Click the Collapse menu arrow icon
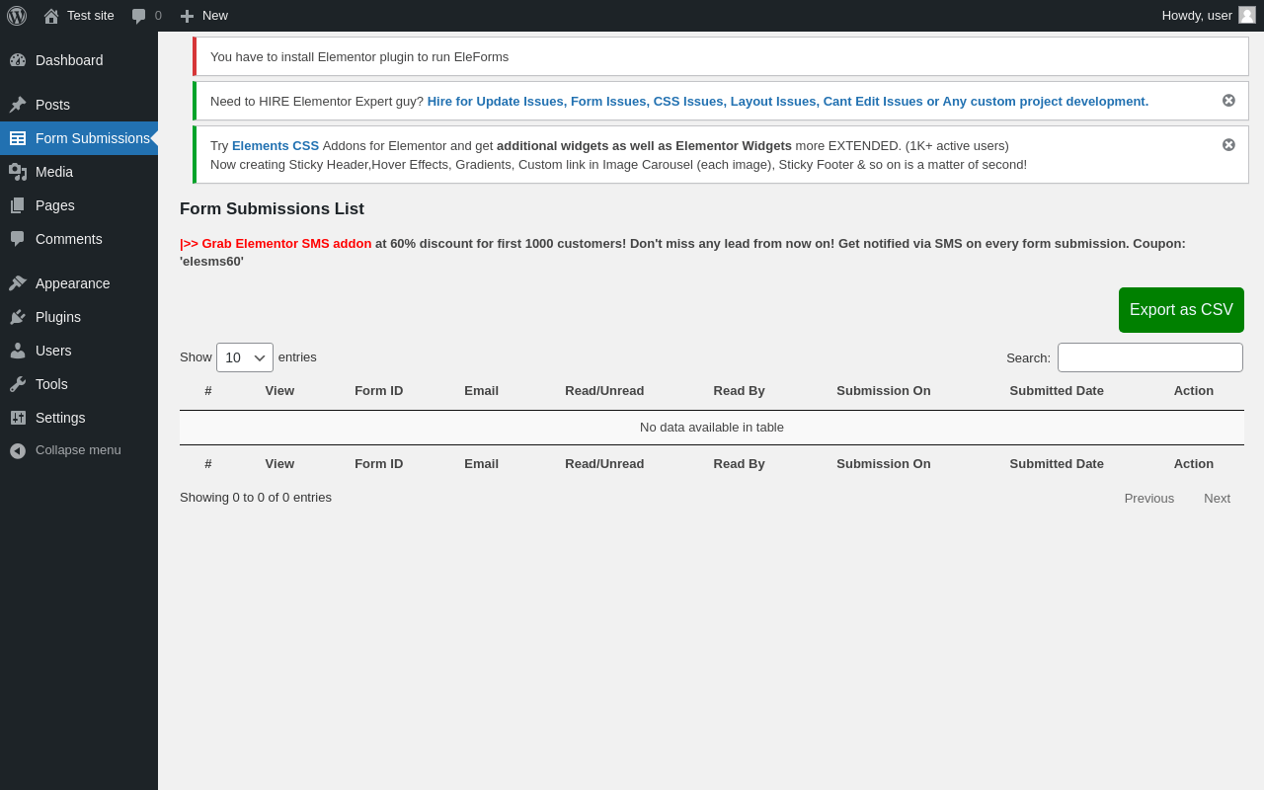The height and width of the screenshot is (790, 1264). point(18,450)
